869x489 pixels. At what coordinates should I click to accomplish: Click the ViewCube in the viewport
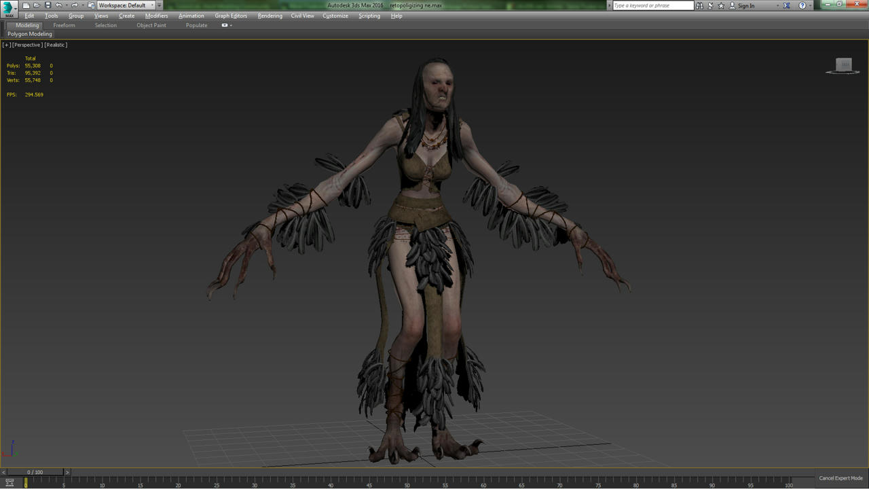coord(843,66)
